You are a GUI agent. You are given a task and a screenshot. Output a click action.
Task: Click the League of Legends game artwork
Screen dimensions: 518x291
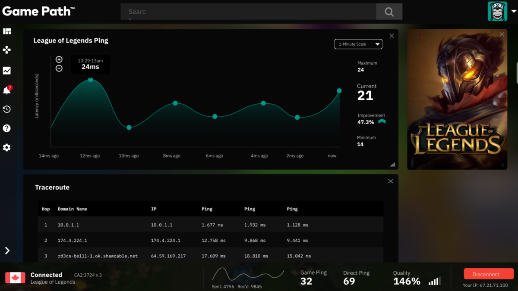click(457, 99)
